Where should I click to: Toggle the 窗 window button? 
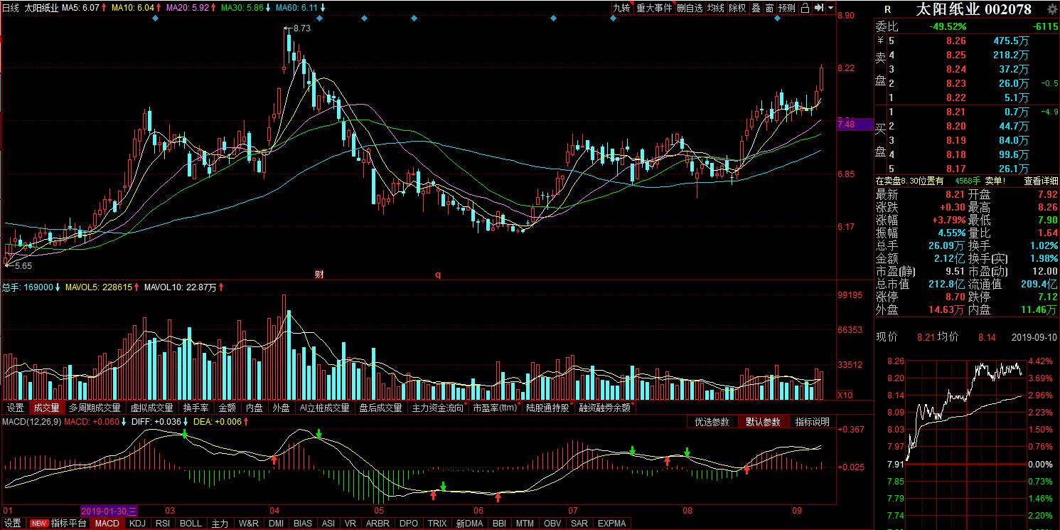click(x=769, y=8)
